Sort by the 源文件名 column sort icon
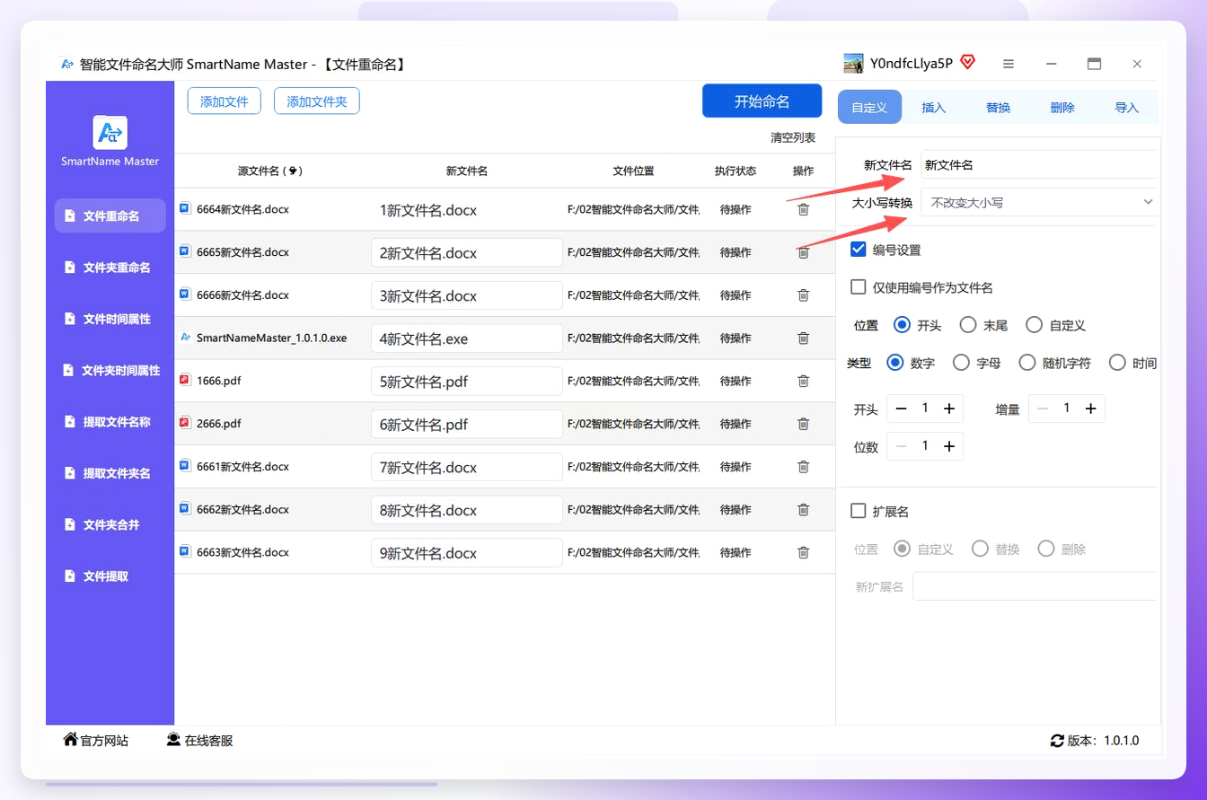1207x800 pixels. pos(294,171)
